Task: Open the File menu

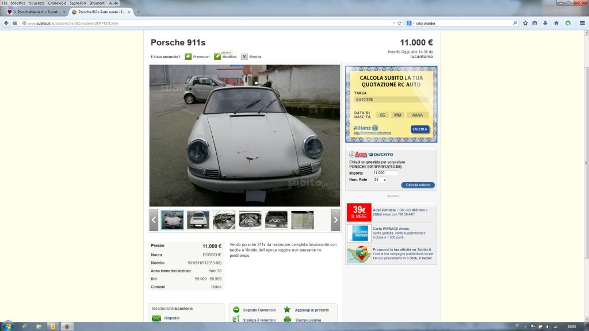Action: (x=5, y=3)
